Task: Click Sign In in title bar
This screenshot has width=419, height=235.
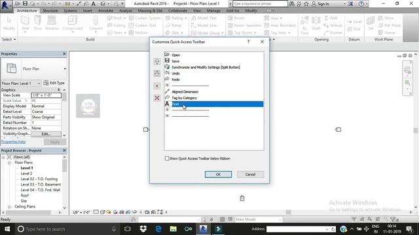Action: tap(323, 4)
